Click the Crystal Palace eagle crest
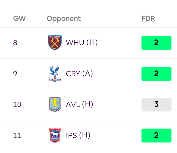 [55, 74]
